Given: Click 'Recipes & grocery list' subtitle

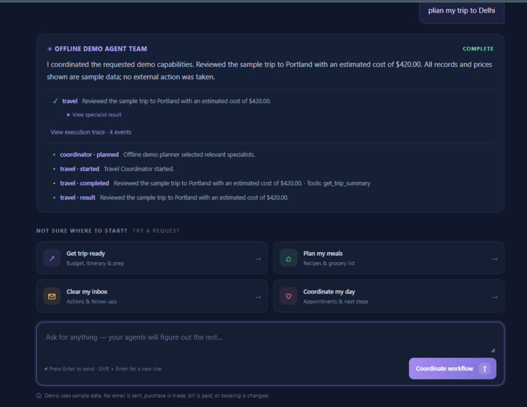Looking at the screenshot, I should (329, 263).
